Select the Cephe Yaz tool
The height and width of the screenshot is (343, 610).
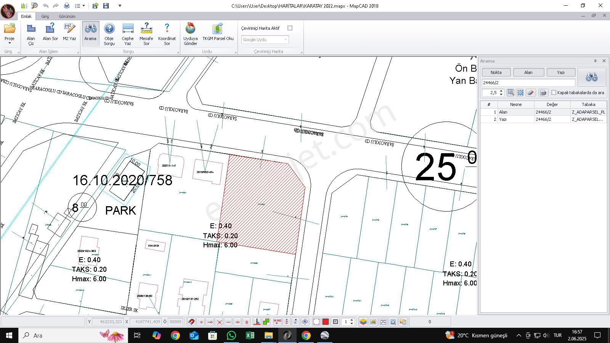point(128,34)
